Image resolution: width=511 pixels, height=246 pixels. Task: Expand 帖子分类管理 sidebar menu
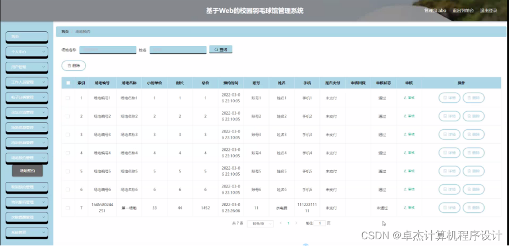[x=27, y=97]
